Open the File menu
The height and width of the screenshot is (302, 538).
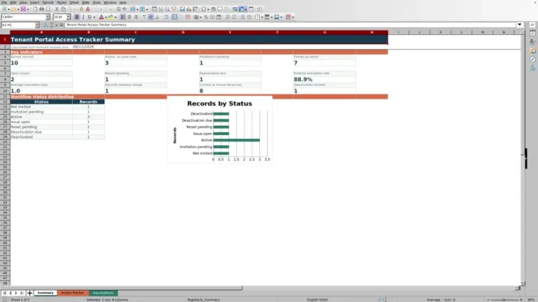pyautogui.click(x=4, y=2)
